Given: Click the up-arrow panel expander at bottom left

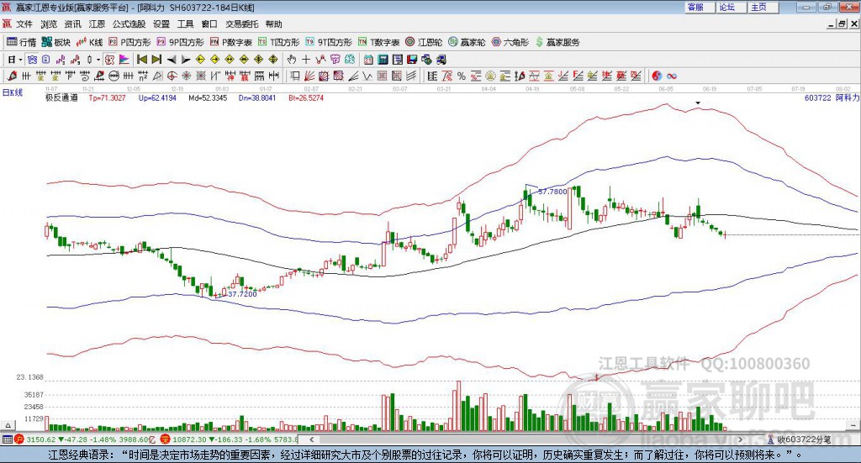Looking at the screenshot, I should click(x=8, y=425).
